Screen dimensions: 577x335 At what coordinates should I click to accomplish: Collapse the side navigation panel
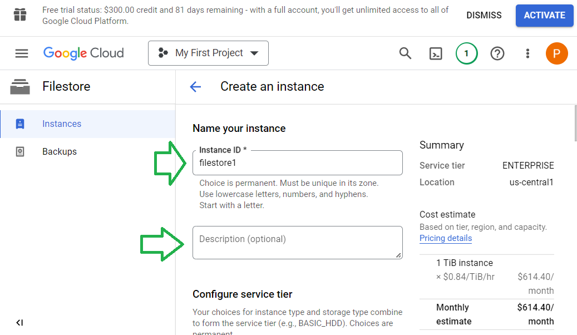[x=19, y=323]
